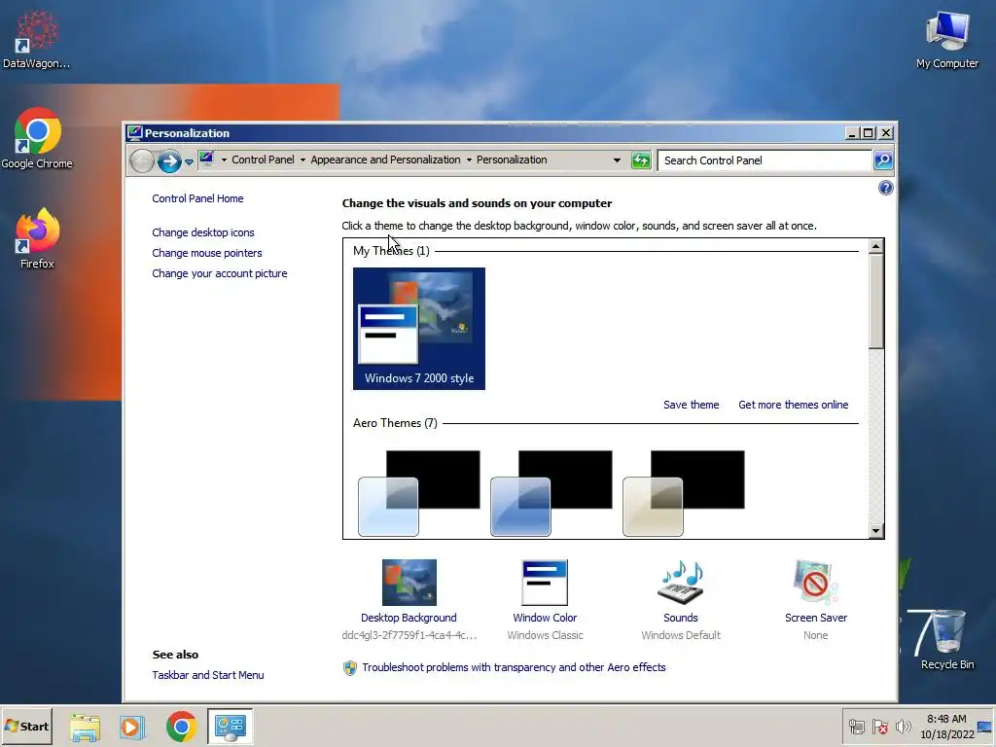Expand arrow after Control Panel breadcrumb
This screenshot has height=747, width=996.
pyautogui.click(x=302, y=160)
